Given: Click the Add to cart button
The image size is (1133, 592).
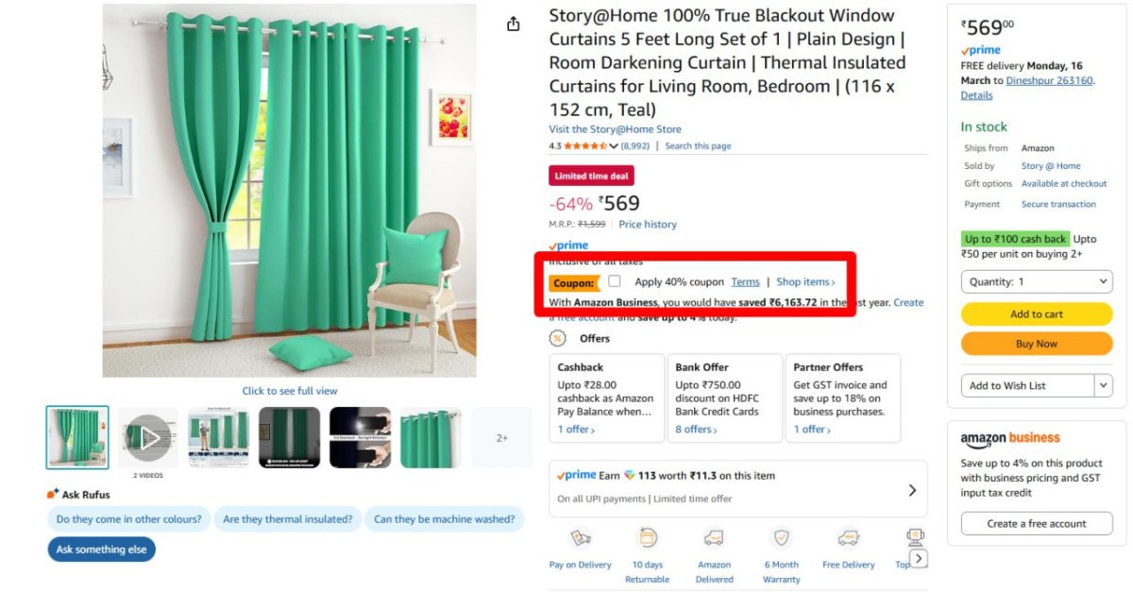Looking at the screenshot, I should click(x=1036, y=314).
